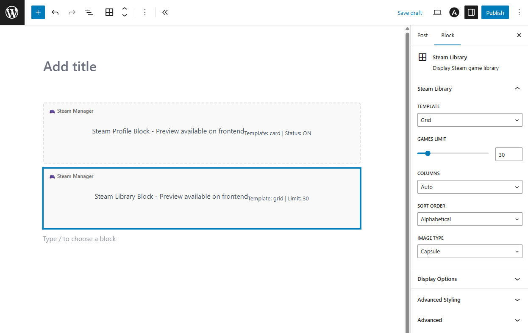Click the Save draft link
Image resolution: width=528 pixels, height=333 pixels.
(x=409, y=13)
